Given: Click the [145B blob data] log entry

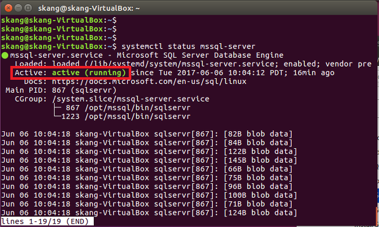Looking at the screenshot, I should tap(260, 160).
